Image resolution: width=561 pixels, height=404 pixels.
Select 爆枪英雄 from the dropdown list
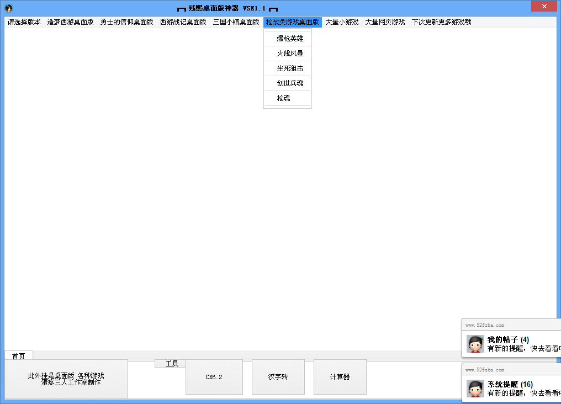pyautogui.click(x=290, y=39)
